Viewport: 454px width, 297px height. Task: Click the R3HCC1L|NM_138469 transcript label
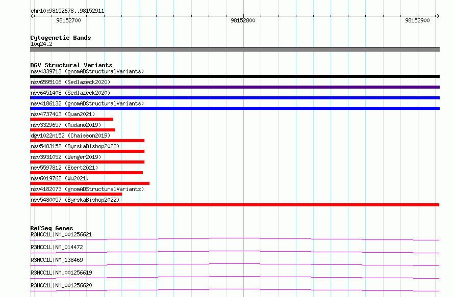click(57, 260)
